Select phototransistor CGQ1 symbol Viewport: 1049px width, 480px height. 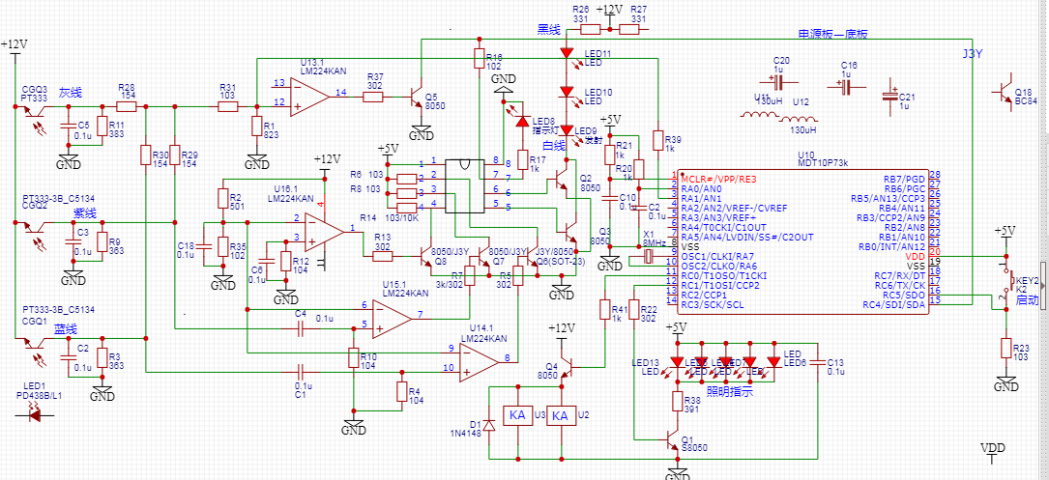[35, 344]
